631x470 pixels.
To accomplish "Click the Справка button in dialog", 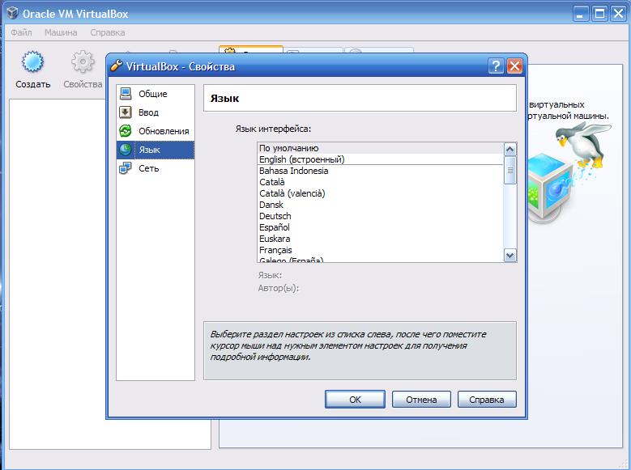I will tap(487, 400).
